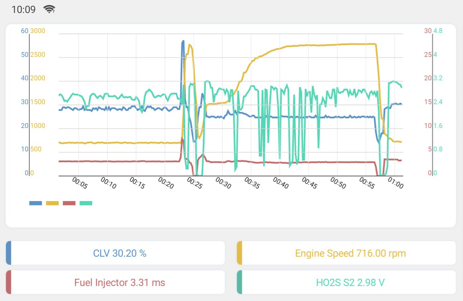463x301 pixels.
Task: Select the Fuel Injector 3.31 ms card
Action: click(x=115, y=282)
